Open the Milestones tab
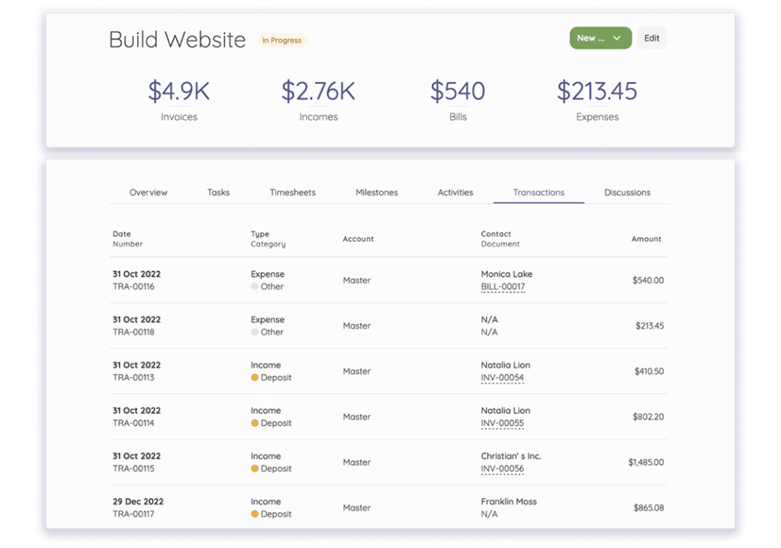This screenshot has width=781, height=548. tap(377, 192)
